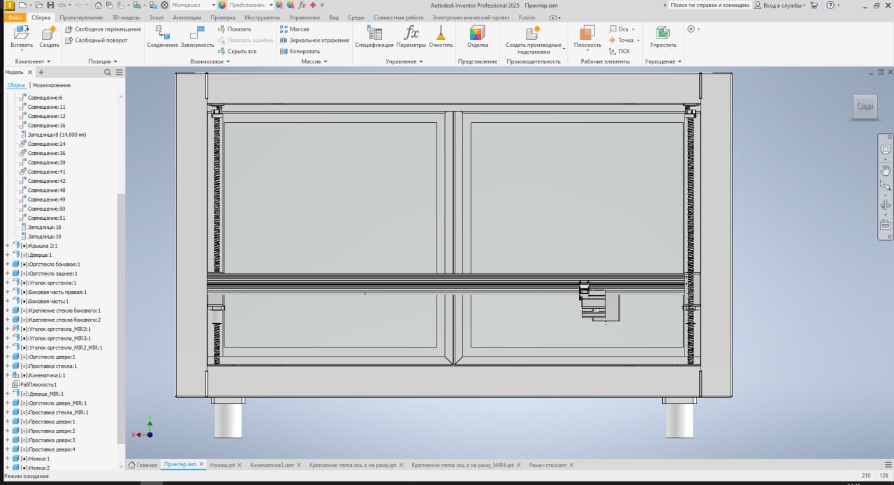Expand the Кинематика1:1 tree node
Screen dimensions: 894x485
8,375
